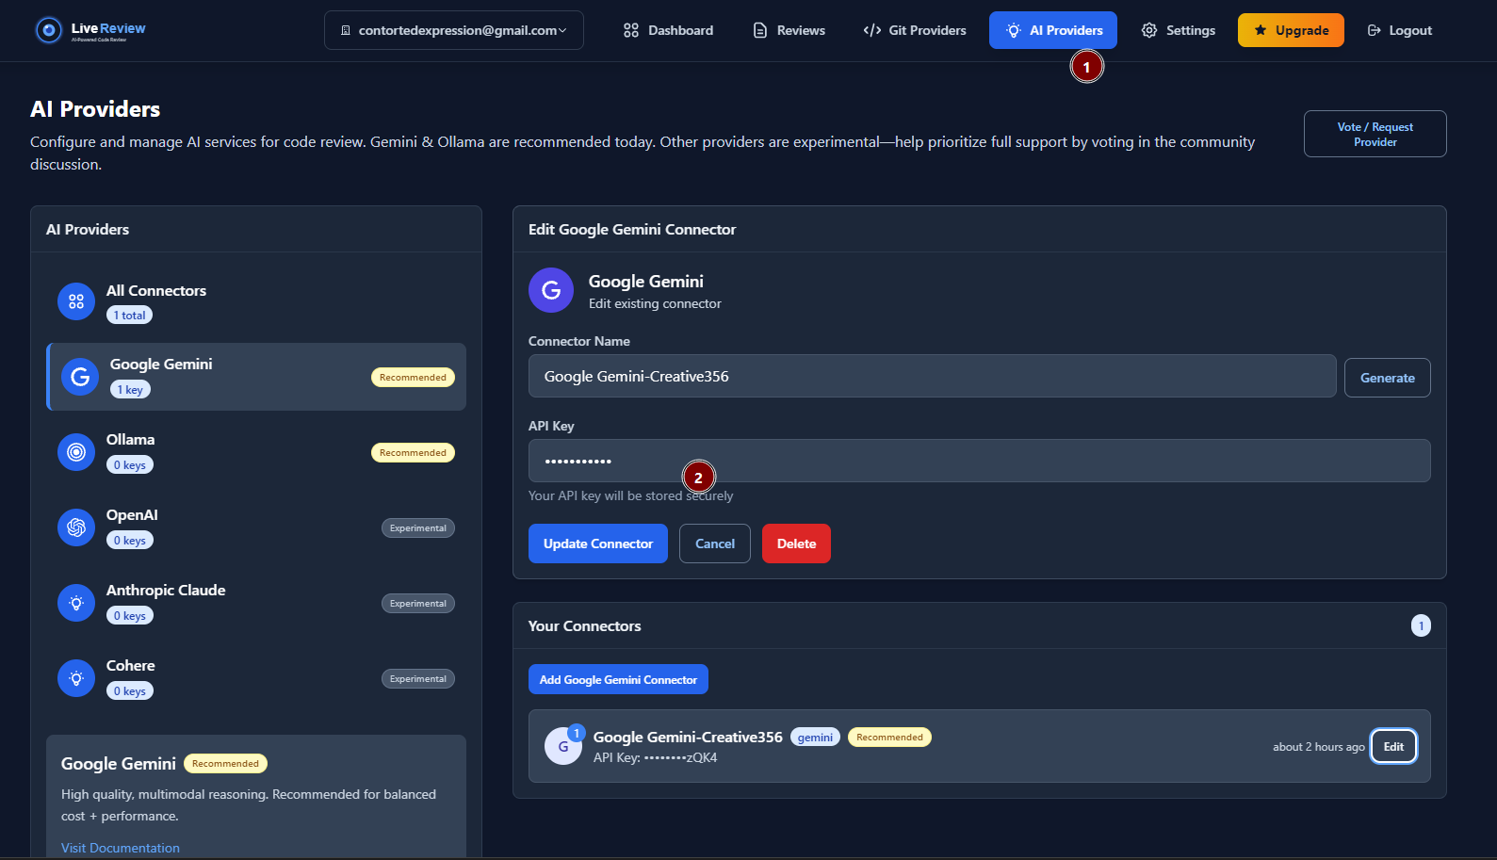
Task: Click the Anthropic Claude provider icon
Action: pos(76,603)
